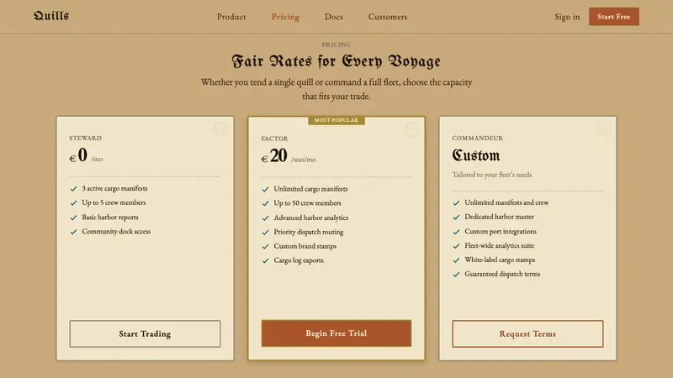Select the Pricing nav item
The image size is (673, 378).
tap(285, 17)
